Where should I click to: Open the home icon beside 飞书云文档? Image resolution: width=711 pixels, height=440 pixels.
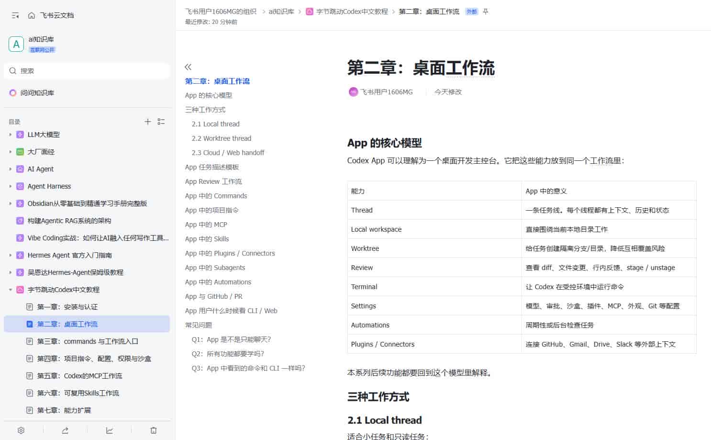tap(32, 15)
